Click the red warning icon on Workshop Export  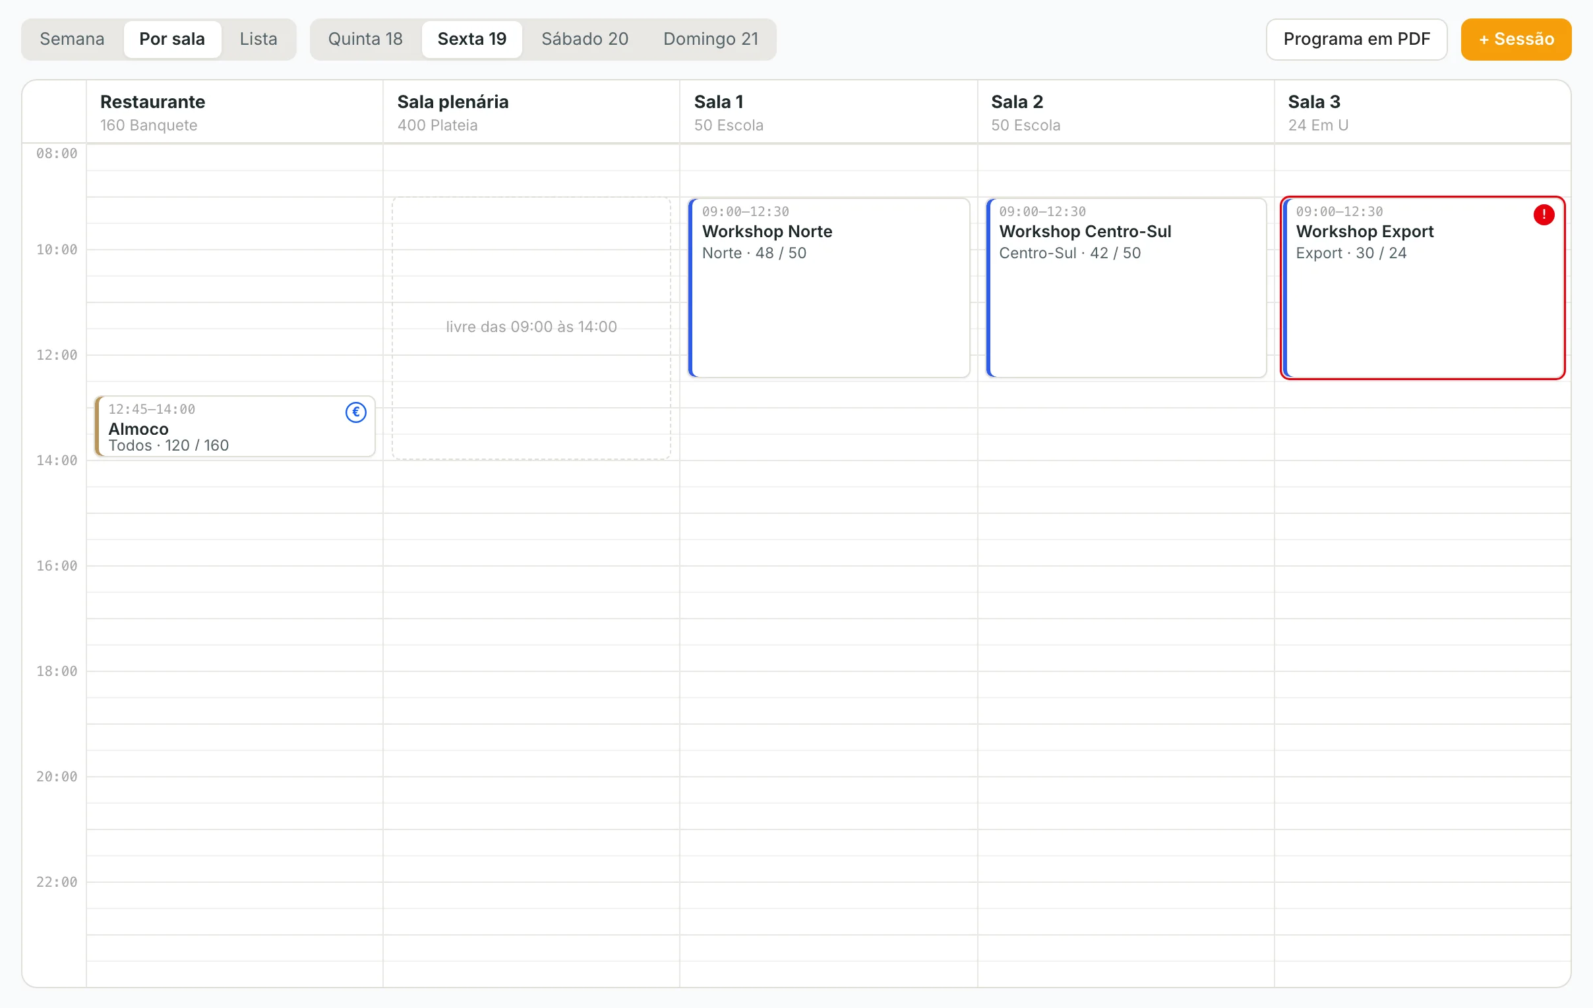[1544, 215]
